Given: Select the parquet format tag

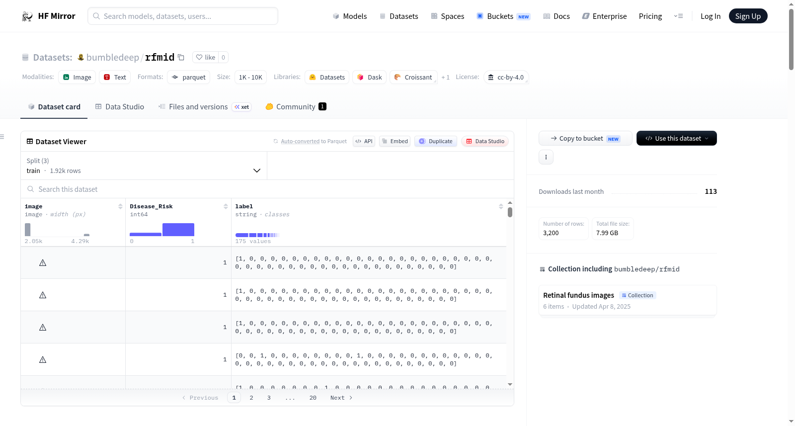Looking at the screenshot, I should (189, 77).
